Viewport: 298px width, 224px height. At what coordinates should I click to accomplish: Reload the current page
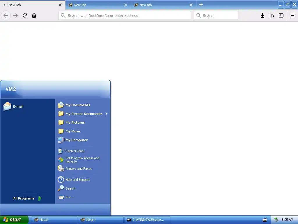point(25,15)
